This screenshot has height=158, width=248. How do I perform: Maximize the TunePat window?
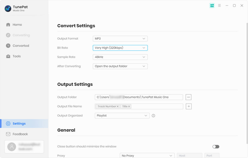(x=234, y=6)
